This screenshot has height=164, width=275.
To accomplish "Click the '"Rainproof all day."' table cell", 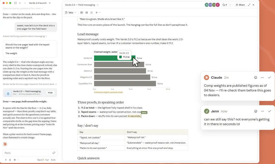I will (x=101, y=143).
